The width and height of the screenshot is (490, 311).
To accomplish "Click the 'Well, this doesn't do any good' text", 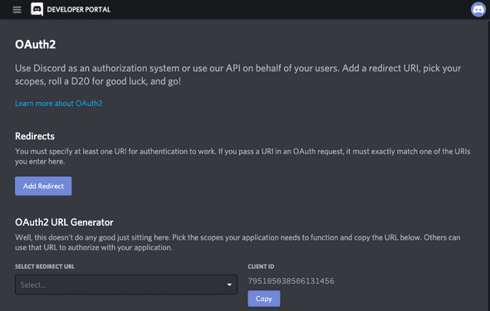I will point(238,242).
